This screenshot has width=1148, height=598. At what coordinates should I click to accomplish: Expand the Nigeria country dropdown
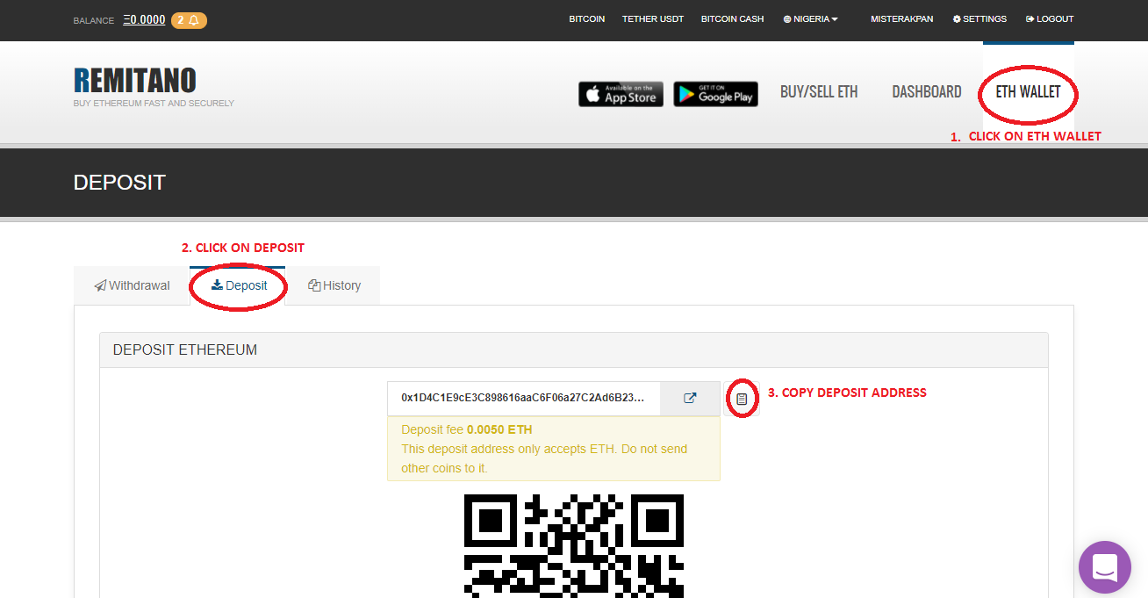coord(810,19)
